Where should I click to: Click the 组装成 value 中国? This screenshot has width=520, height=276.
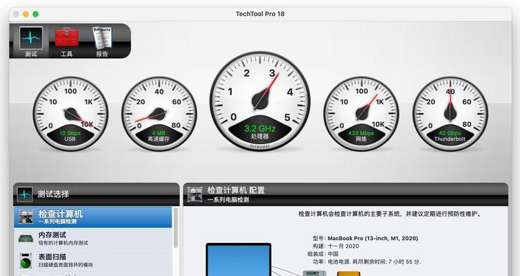(333, 254)
